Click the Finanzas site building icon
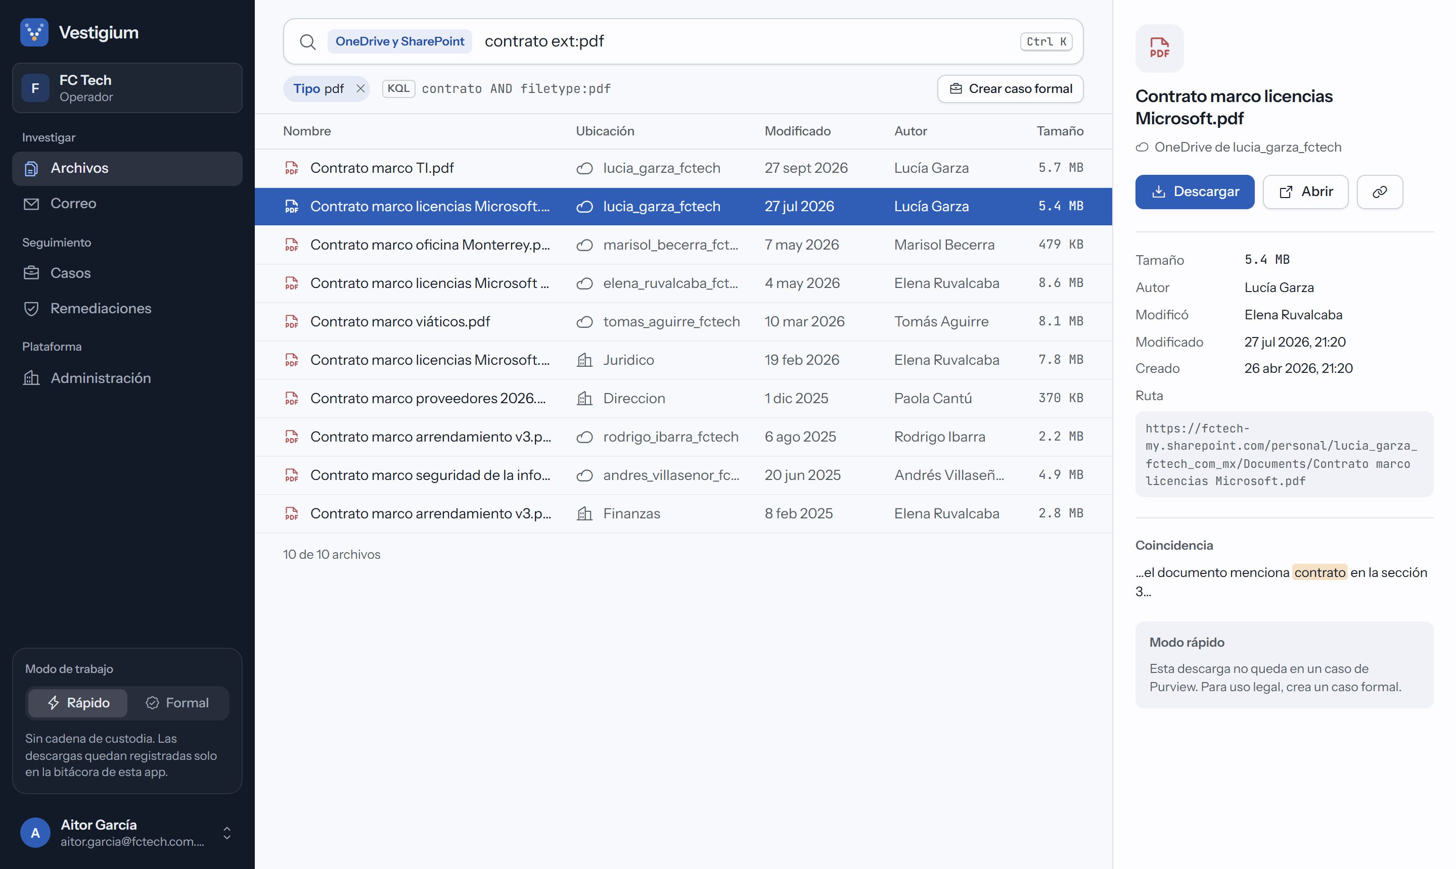The height and width of the screenshot is (869, 1456). 584,513
